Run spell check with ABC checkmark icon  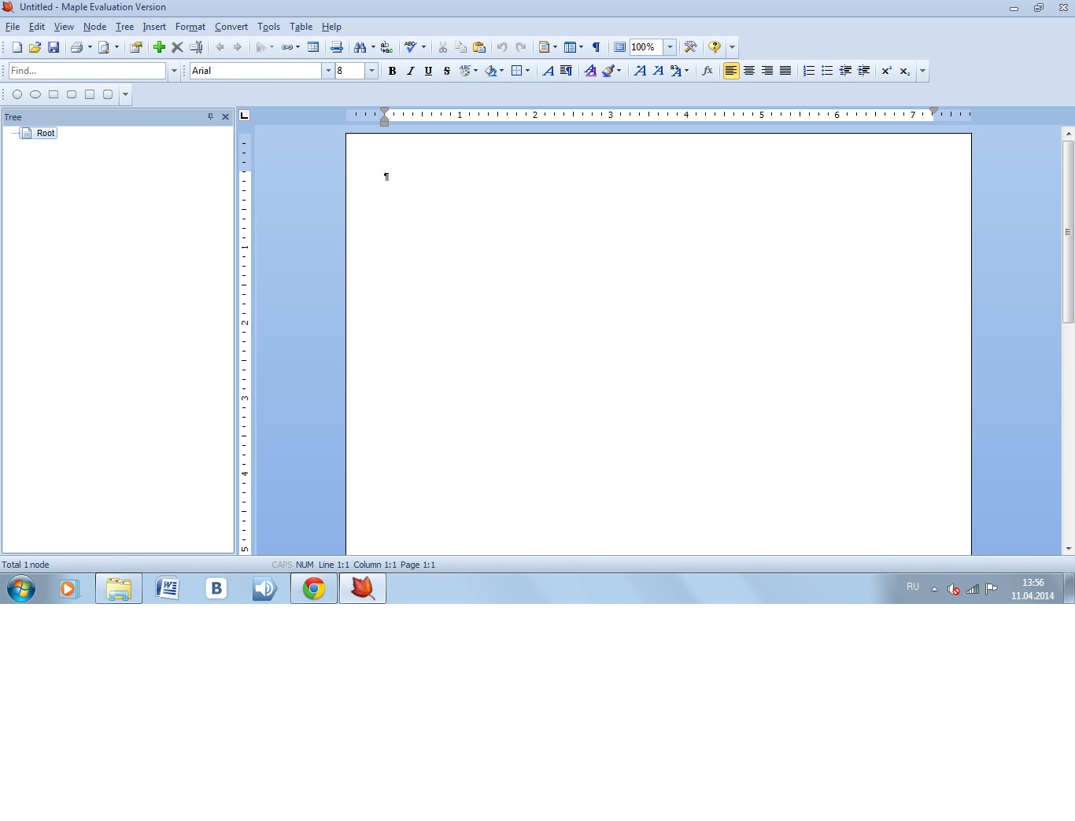click(x=410, y=47)
